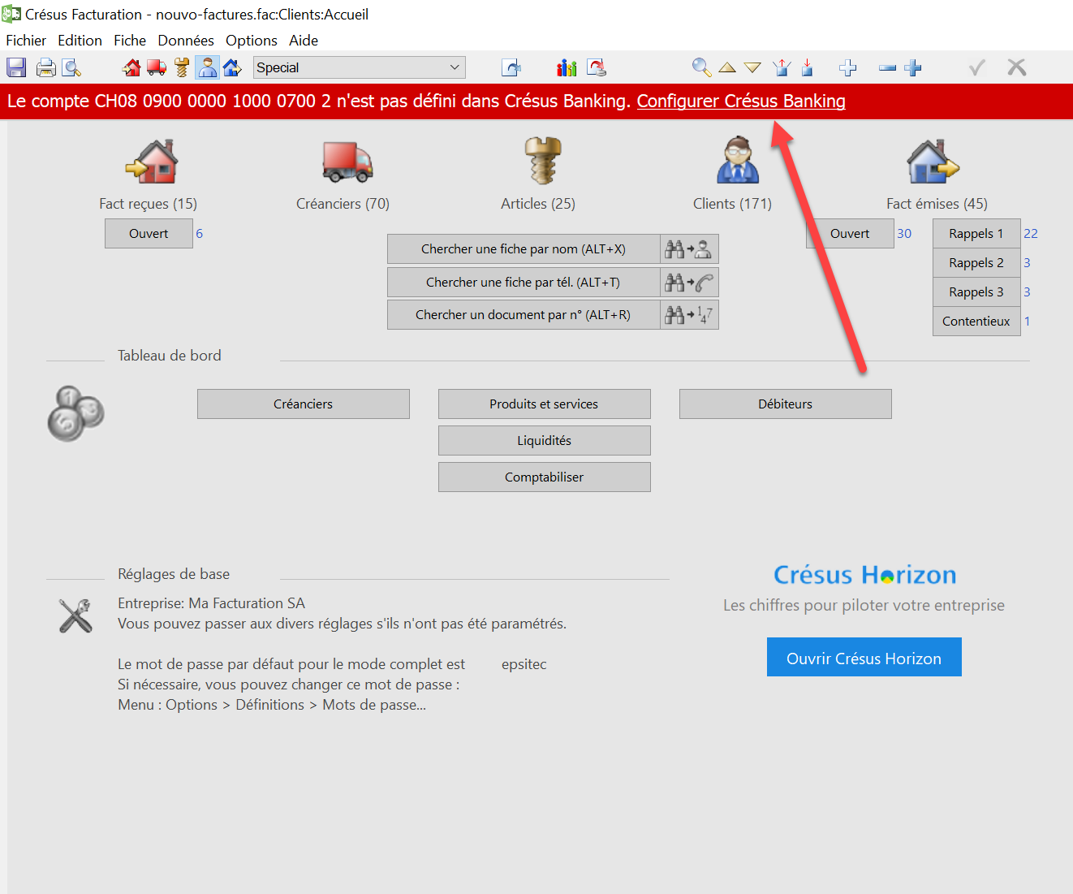
Task: Click Chercher une fiche par tél. button
Action: (x=524, y=283)
